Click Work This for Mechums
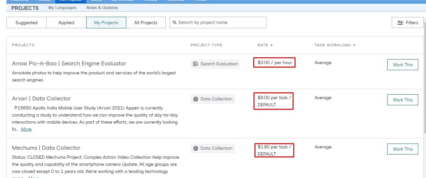This screenshot has width=426, height=178. click(x=403, y=149)
